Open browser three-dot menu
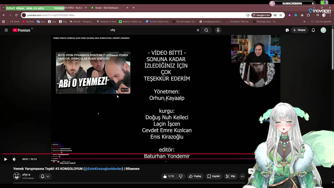 pos(330,15)
